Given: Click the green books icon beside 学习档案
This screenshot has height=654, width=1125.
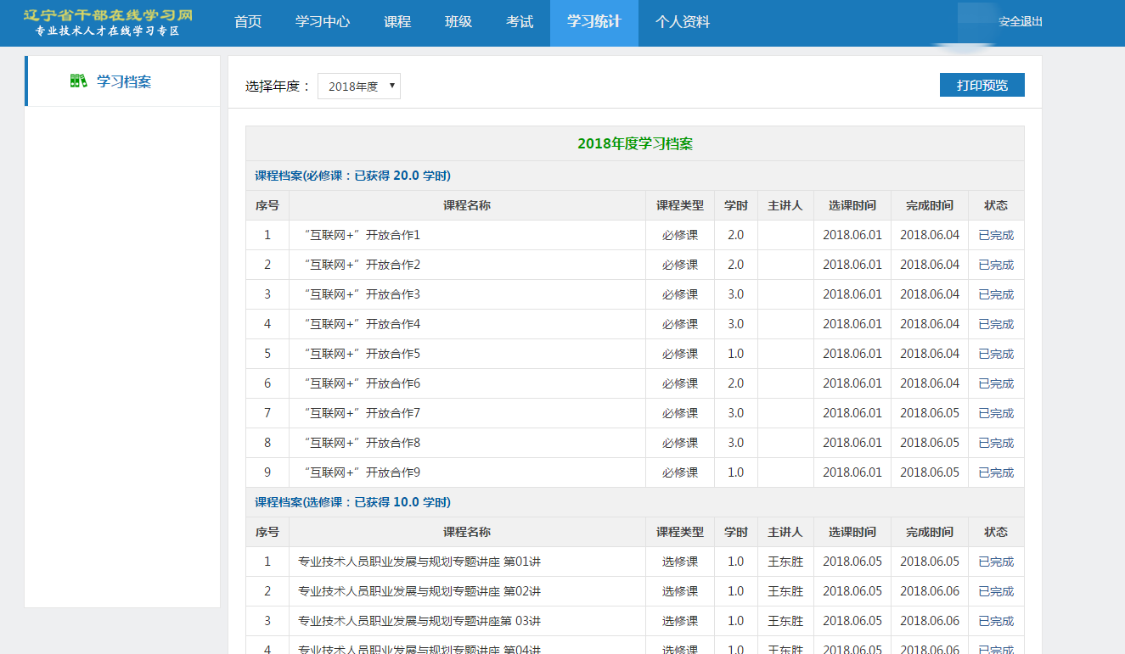Looking at the screenshot, I should tap(78, 81).
